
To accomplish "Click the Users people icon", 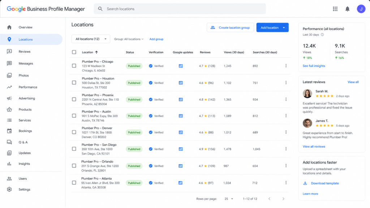I will pos(9,178).
